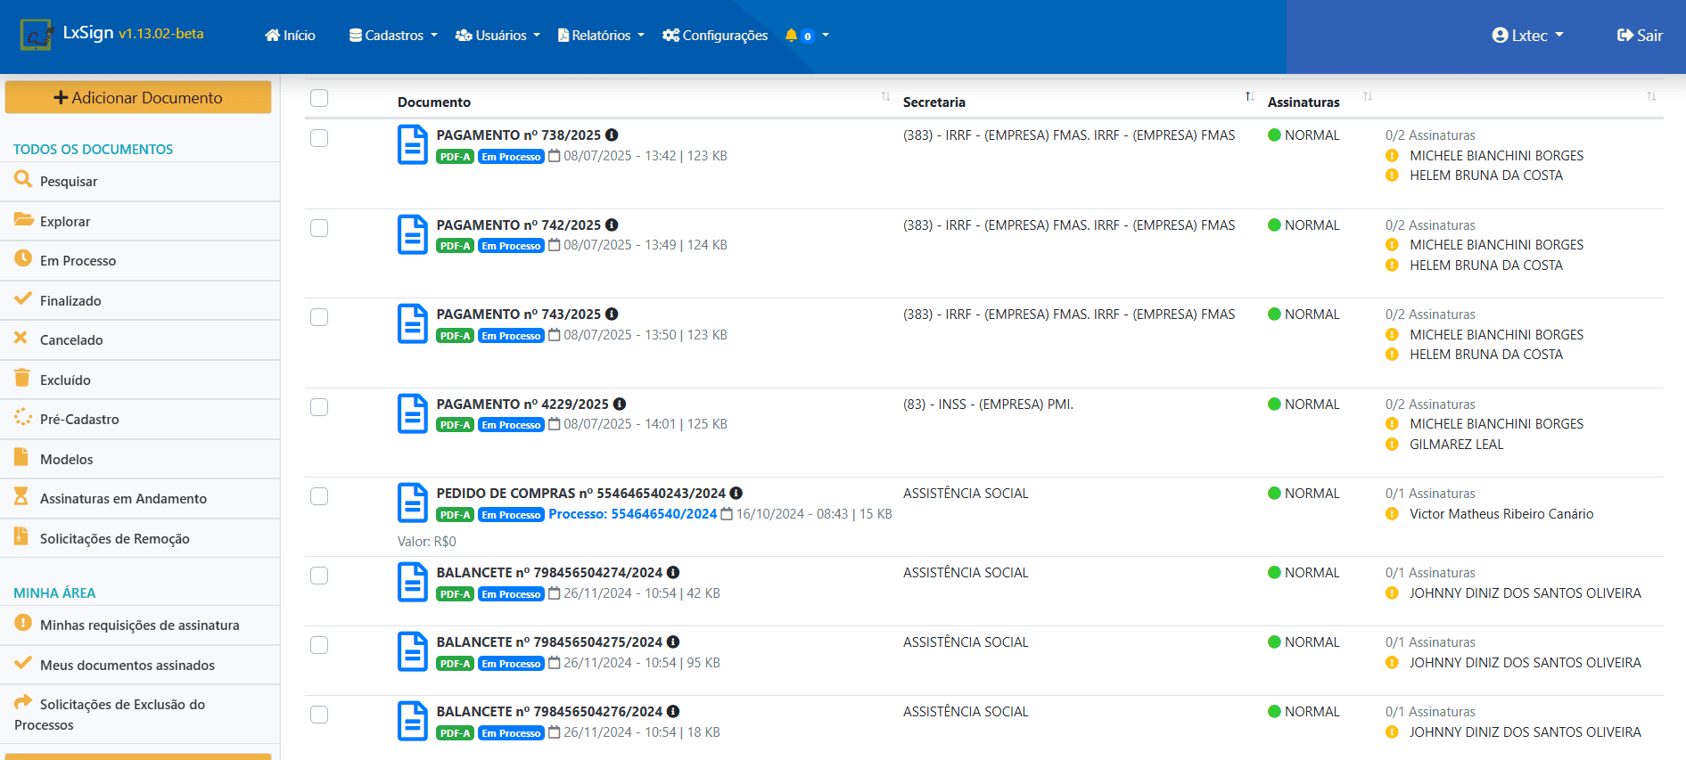1686x760 pixels.
Task: Check the box for PAGAMENTO nº 742/2025
Action: 319,228
